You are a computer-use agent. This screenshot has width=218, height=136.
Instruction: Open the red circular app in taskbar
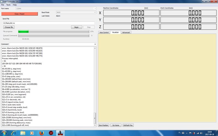tap(51, 133)
